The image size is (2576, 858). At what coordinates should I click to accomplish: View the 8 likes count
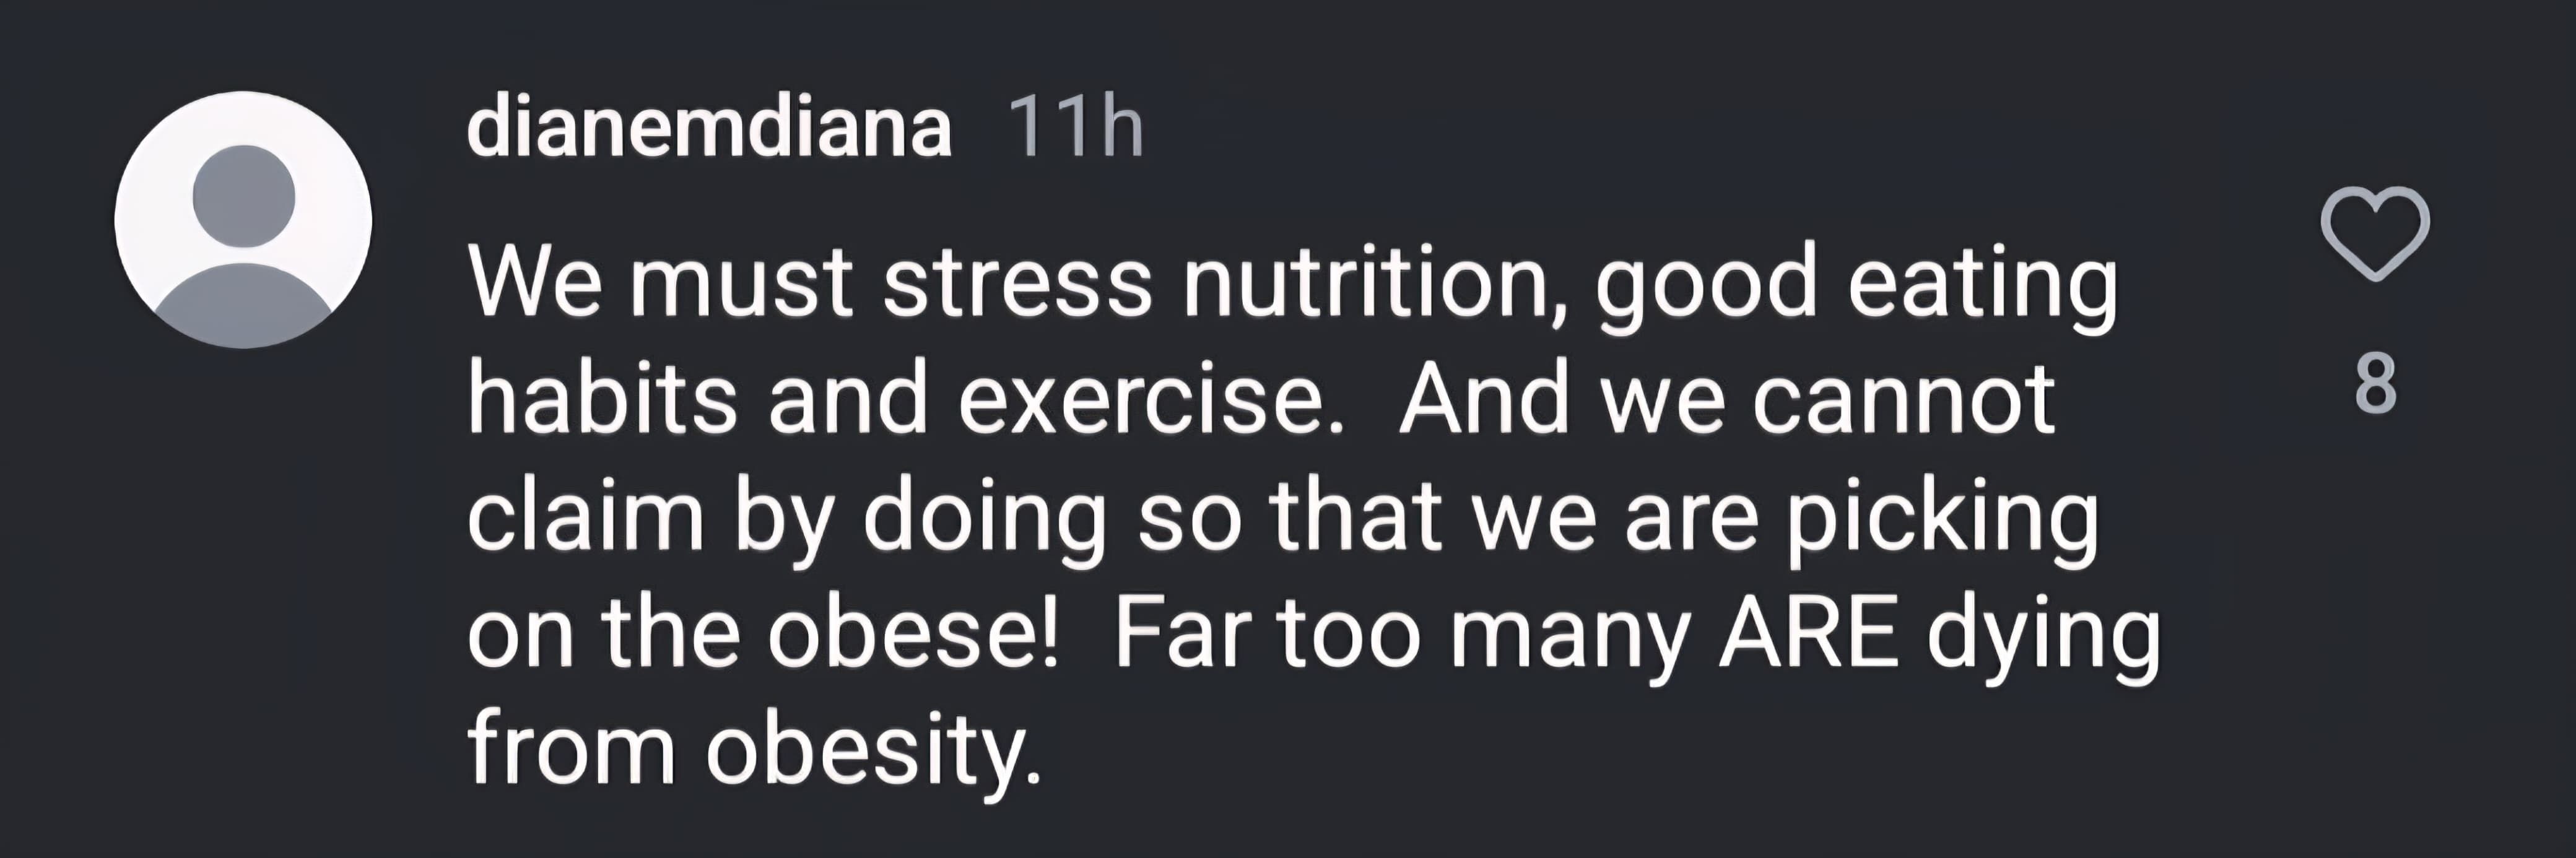tap(2376, 384)
